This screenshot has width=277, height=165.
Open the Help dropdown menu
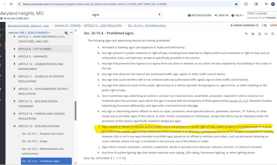click(238, 15)
